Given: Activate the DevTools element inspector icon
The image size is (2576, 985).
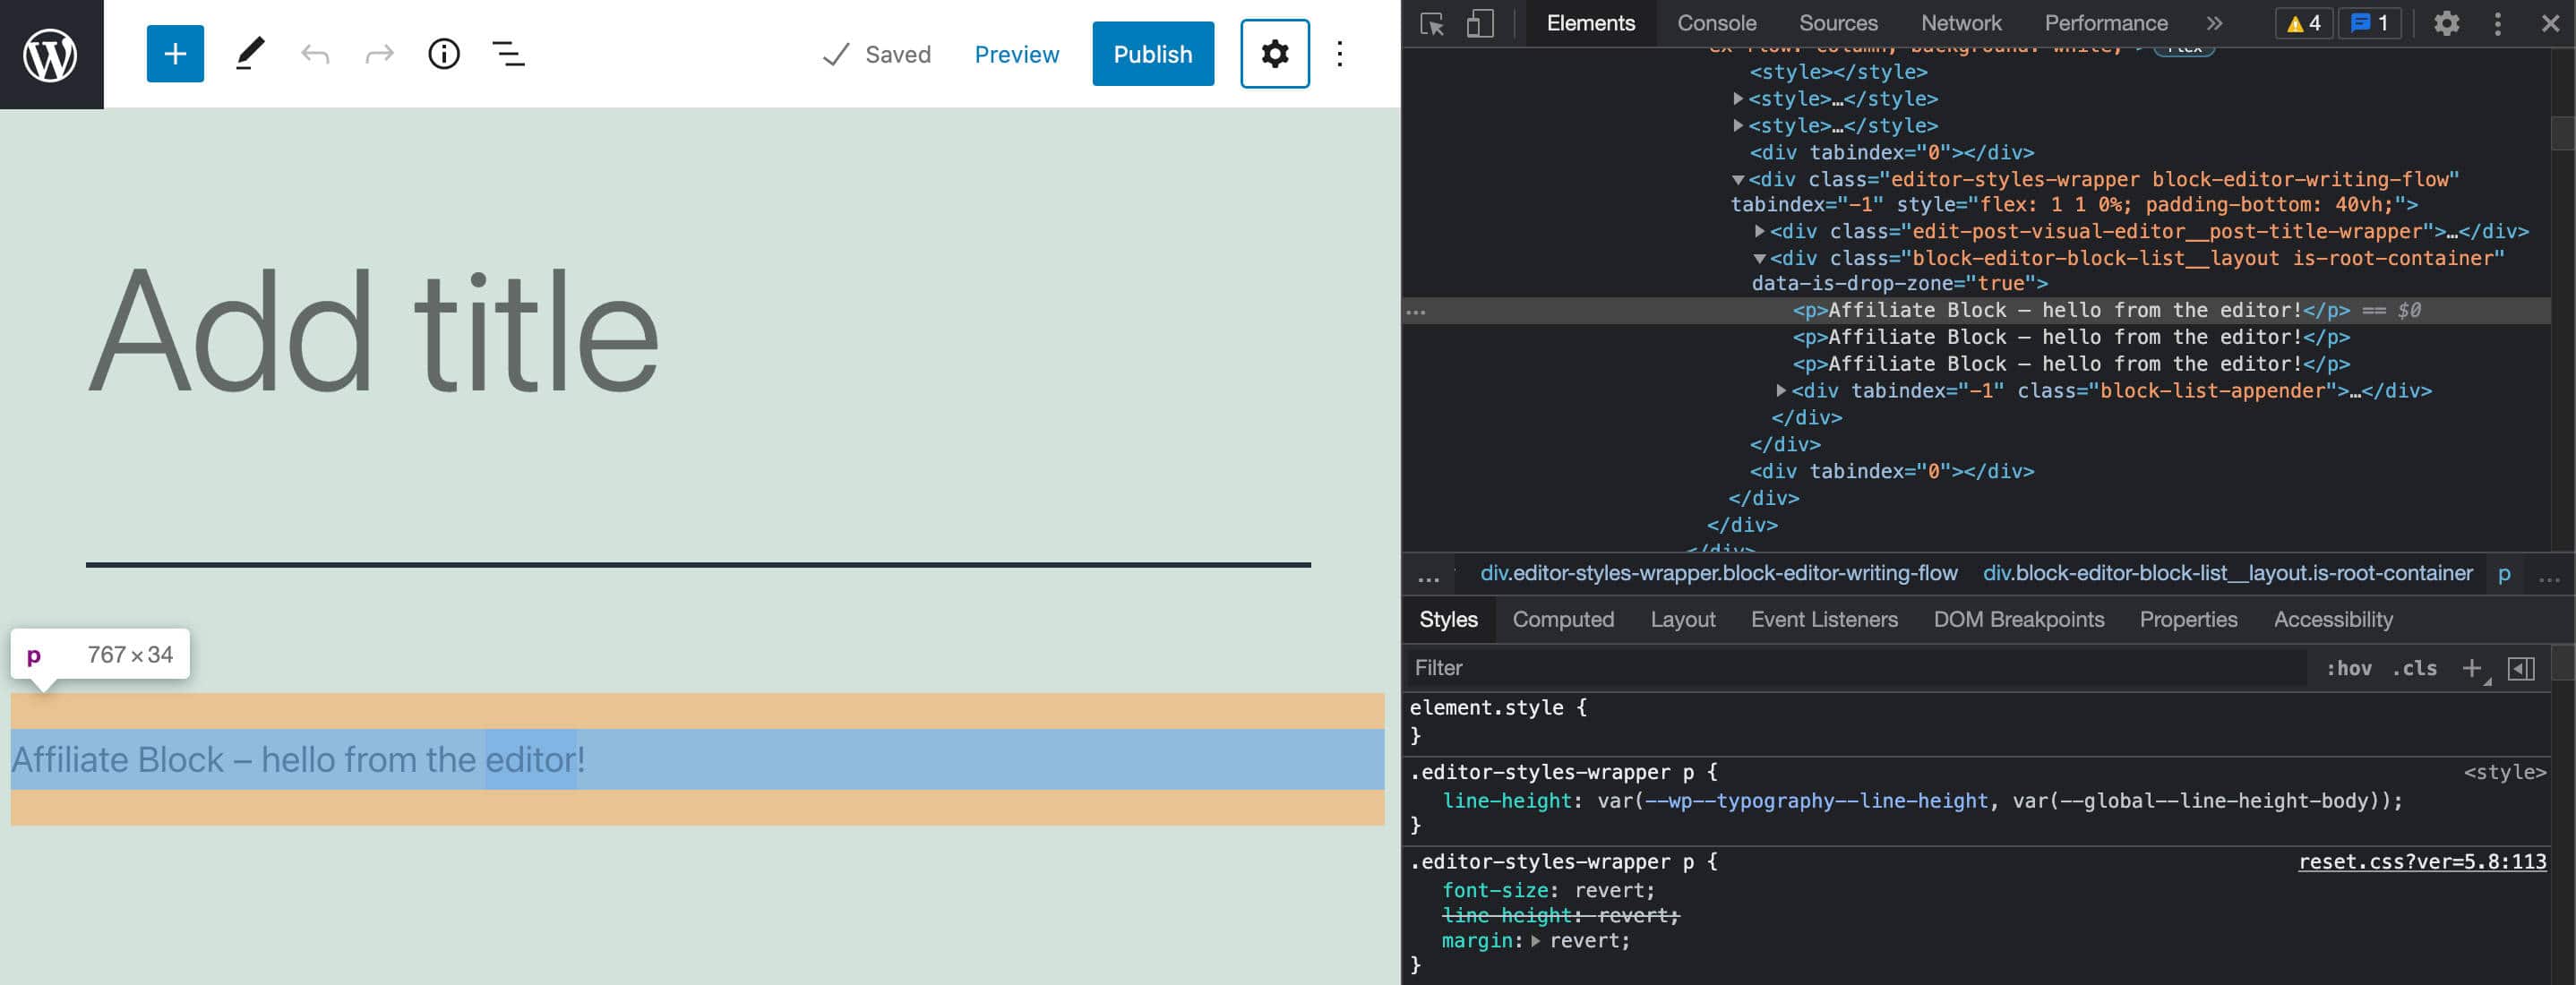Looking at the screenshot, I should 1431,24.
